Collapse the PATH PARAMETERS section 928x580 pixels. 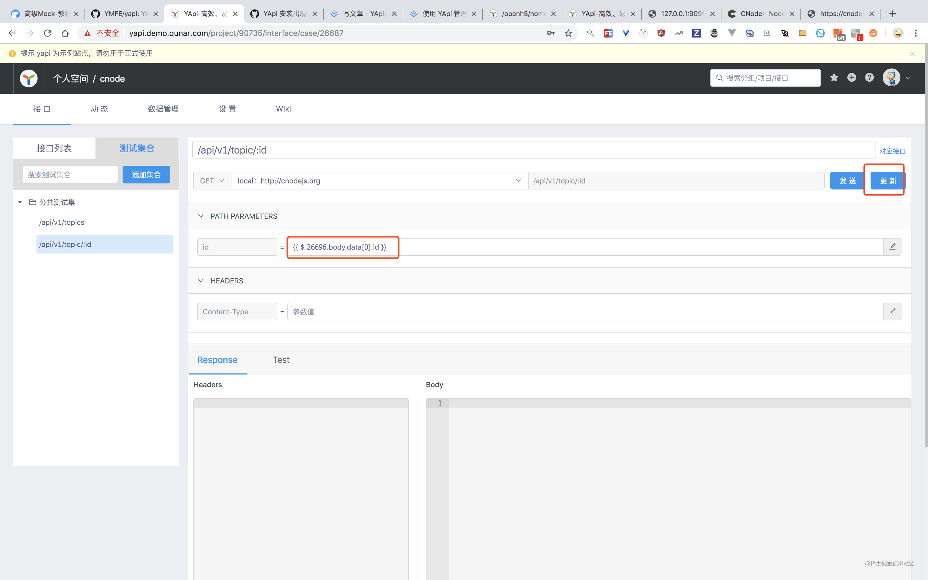click(x=201, y=216)
